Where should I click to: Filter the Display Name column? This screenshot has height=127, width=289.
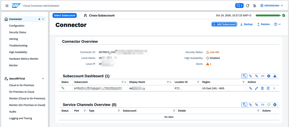point(168,82)
